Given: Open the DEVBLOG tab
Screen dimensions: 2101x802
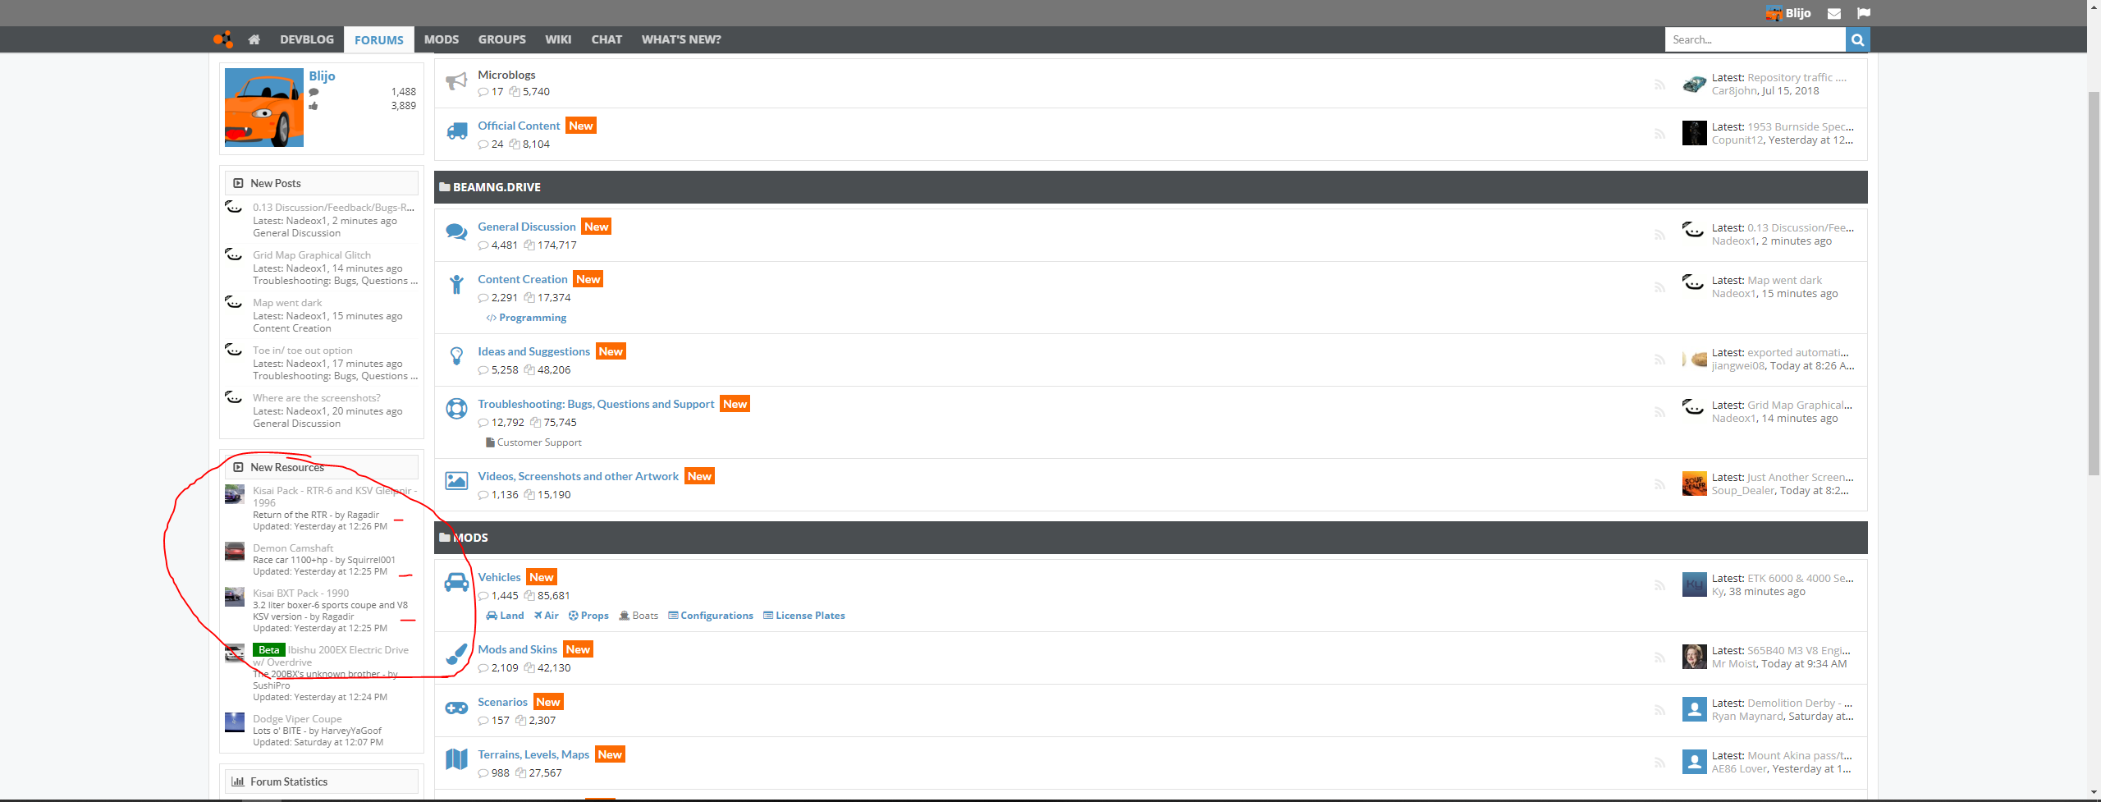Looking at the screenshot, I should coord(307,39).
